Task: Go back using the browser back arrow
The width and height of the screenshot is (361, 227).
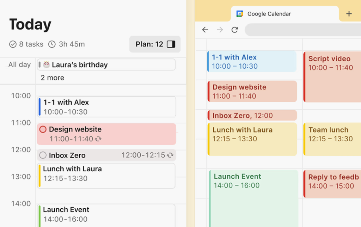Action: (205, 30)
